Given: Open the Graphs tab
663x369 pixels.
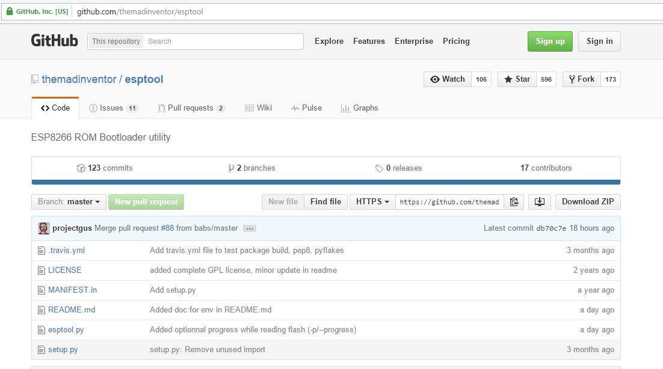Looking at the screenshot, I should click(359, 108).
